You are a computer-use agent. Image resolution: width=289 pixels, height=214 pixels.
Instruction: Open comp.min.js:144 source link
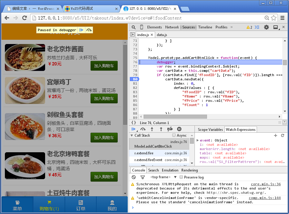tap(265, 198)
